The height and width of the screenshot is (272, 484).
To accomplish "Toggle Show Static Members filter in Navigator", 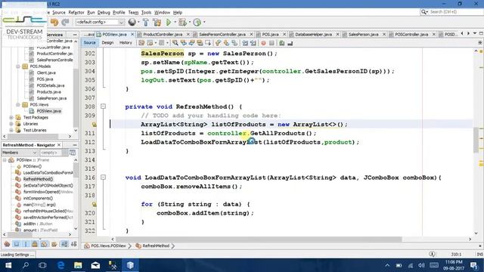I will (26, 244).
